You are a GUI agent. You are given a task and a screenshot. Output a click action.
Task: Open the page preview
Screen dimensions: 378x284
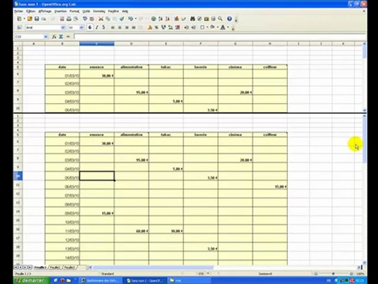[x=76, y=19]
